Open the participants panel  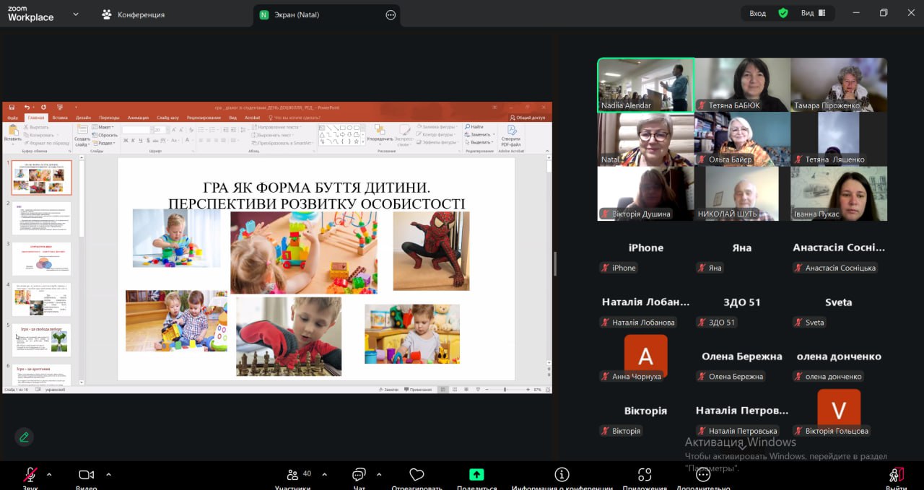(293, 475)
